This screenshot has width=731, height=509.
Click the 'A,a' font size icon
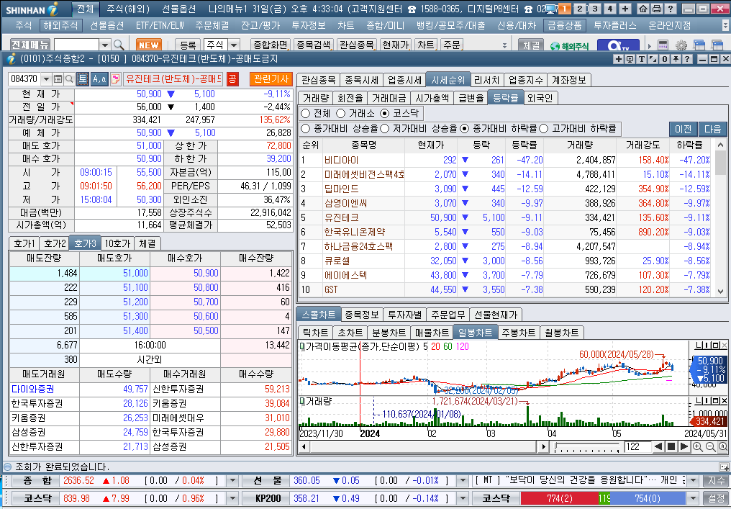(99, 79)
